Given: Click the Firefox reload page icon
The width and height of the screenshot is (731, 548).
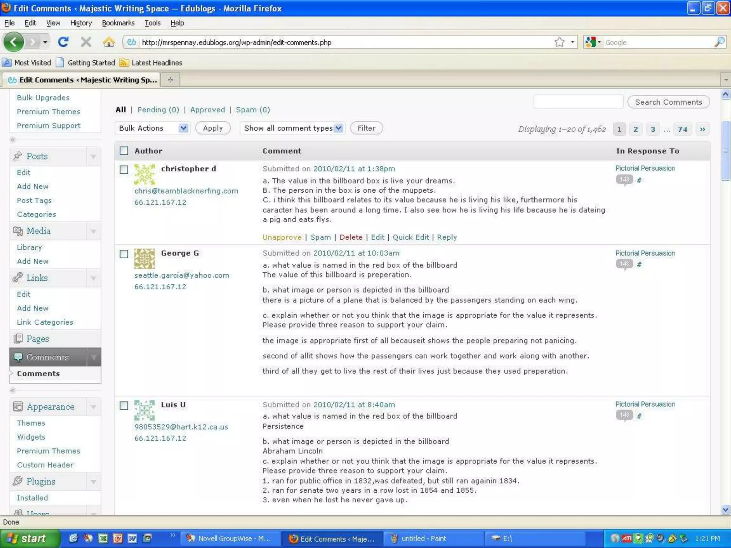Looking at the screenshot, I should pyautogui.click(x=63, y=42).
